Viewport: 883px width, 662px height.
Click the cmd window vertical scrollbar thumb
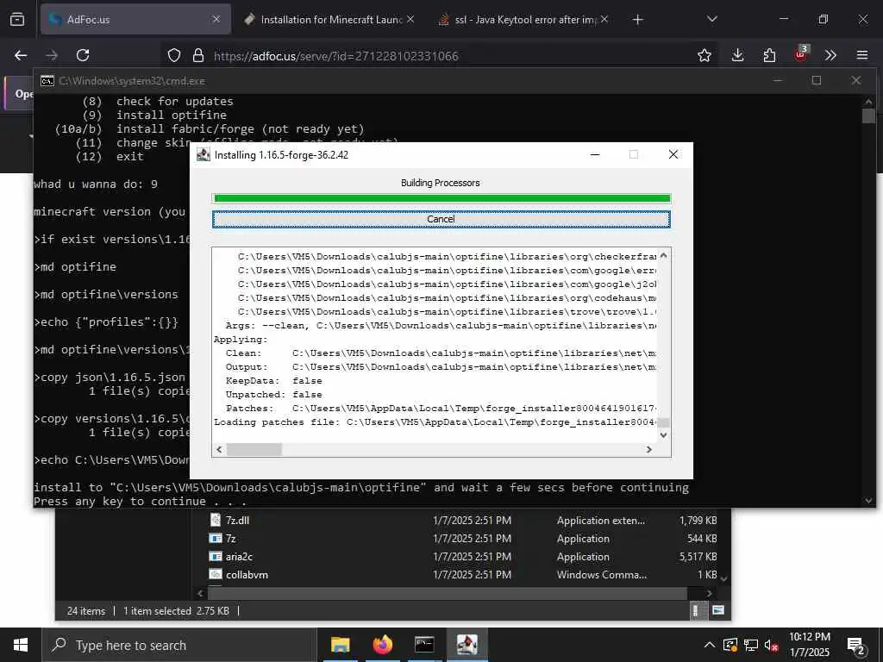click(868, 116)
